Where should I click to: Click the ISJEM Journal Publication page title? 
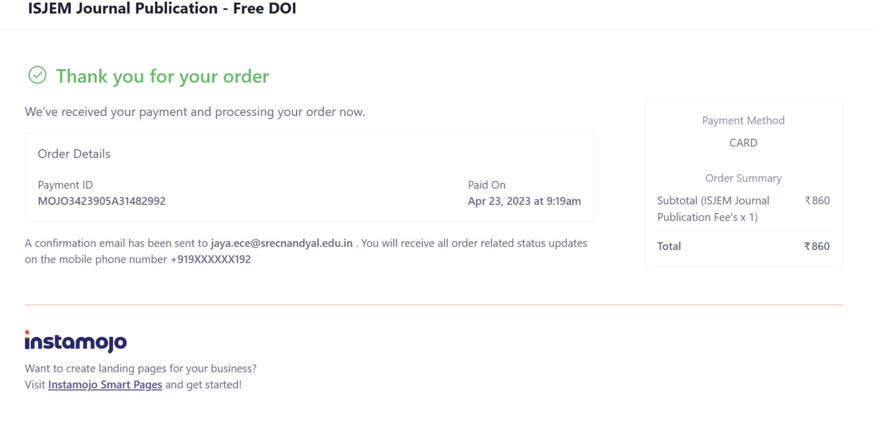pos(162,9)
